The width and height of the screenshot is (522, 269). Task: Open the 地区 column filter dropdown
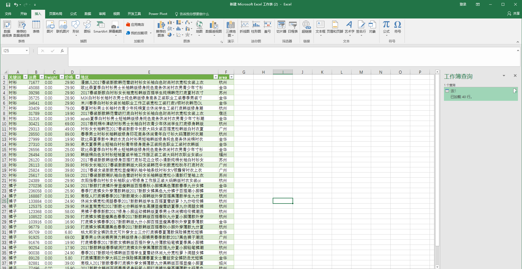(x=216, y=77)
